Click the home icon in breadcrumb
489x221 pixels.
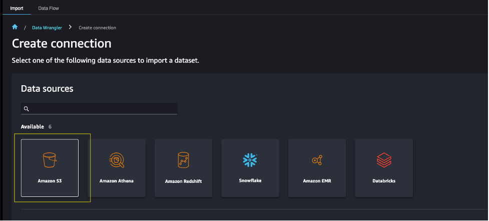[15, 27]
